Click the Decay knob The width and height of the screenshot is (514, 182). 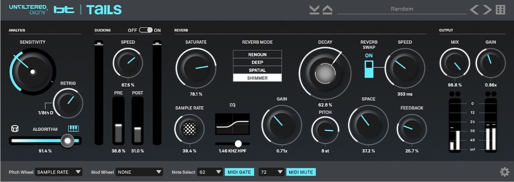coord(325,73)
